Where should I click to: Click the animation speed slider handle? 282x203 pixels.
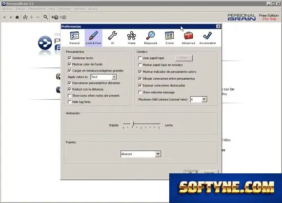tap(133, 124)
